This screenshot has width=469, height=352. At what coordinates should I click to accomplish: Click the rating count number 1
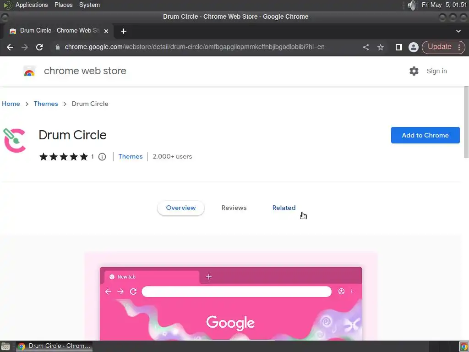coord(93,157)
